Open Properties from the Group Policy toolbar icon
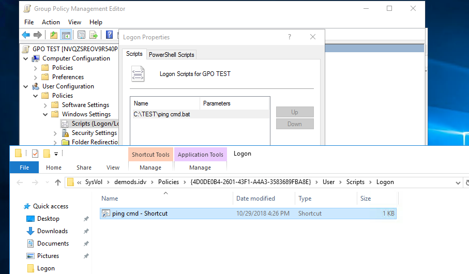469x274 pixels. 81,35
